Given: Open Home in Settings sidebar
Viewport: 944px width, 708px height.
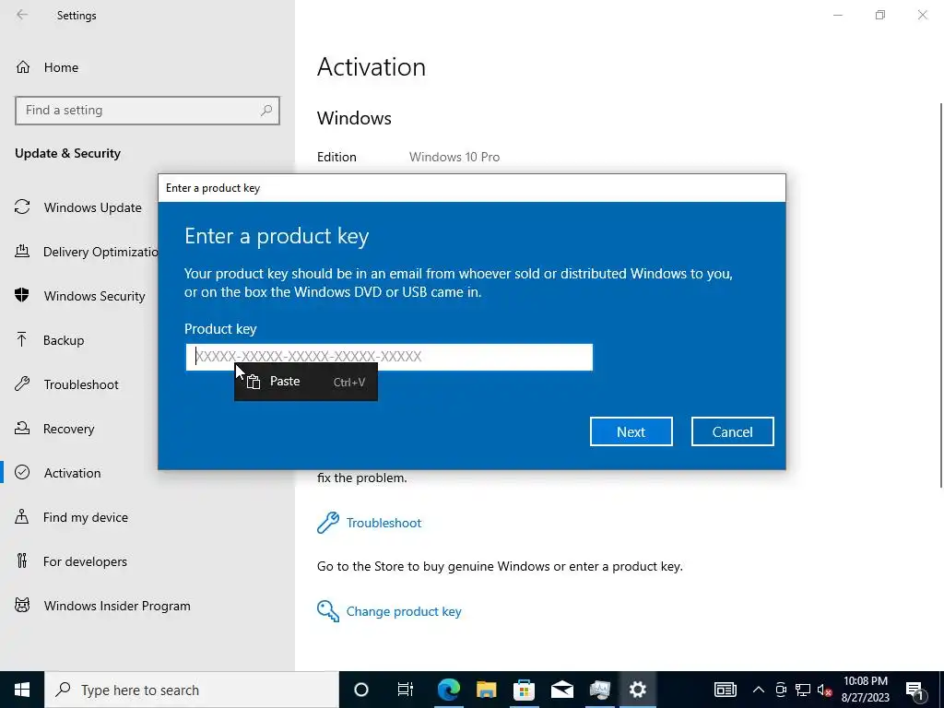Looking at the screenshot, I should click(x=61, y=67).
